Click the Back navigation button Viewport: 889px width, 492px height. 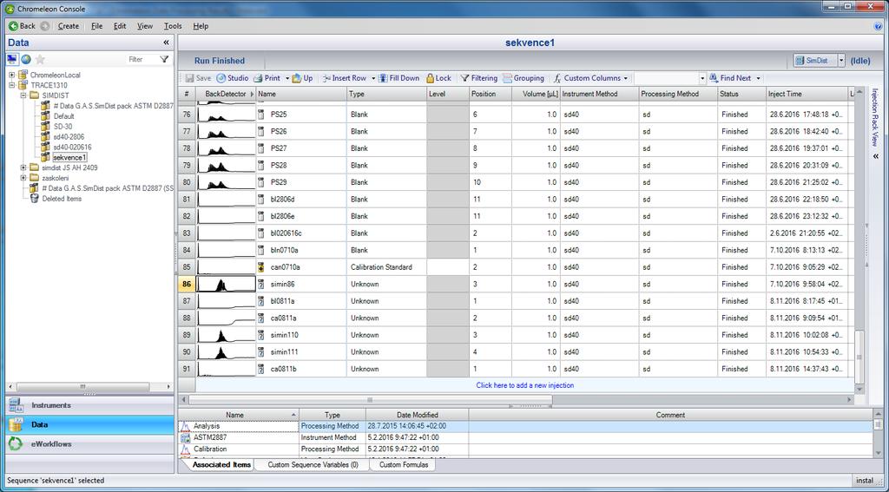[22, 26]
